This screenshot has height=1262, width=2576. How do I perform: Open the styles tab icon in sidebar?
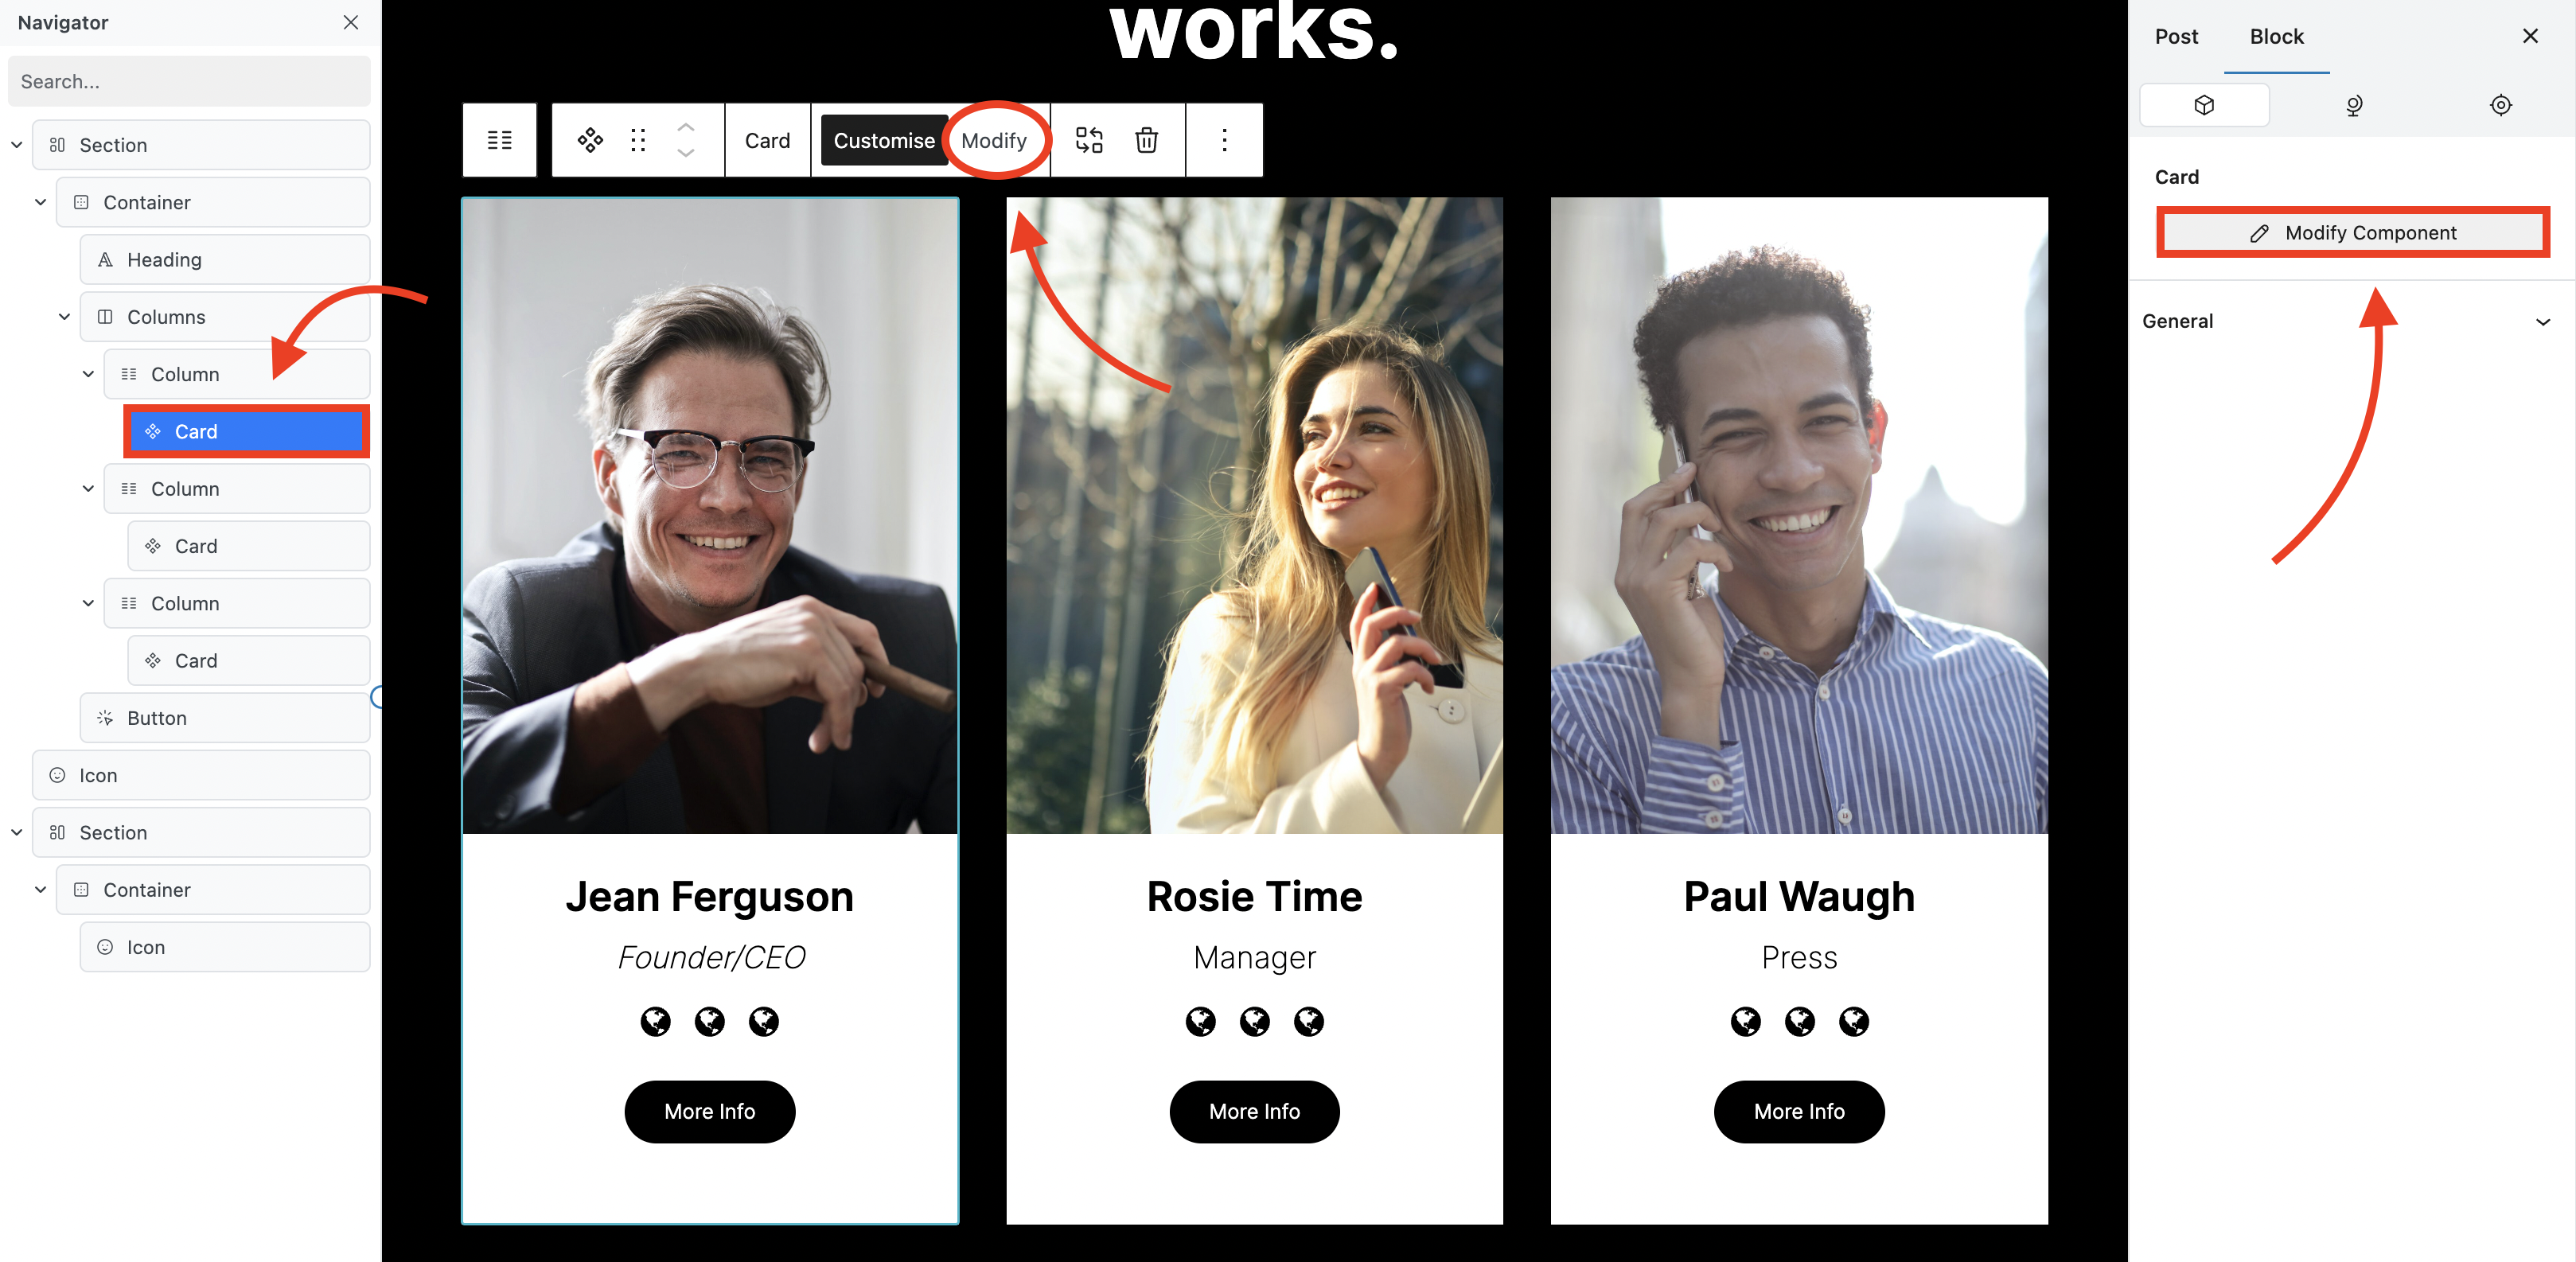click(x=2354, y=105)
